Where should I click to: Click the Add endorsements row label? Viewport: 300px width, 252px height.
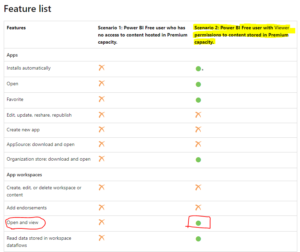coord(27,208)
